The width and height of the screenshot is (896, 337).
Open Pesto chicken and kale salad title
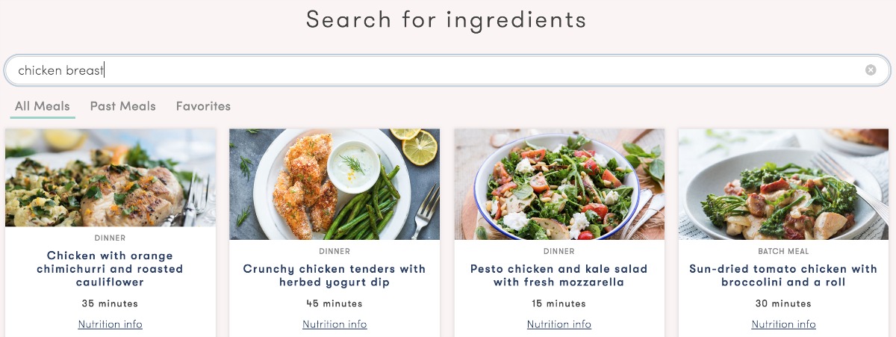(559, 276)
